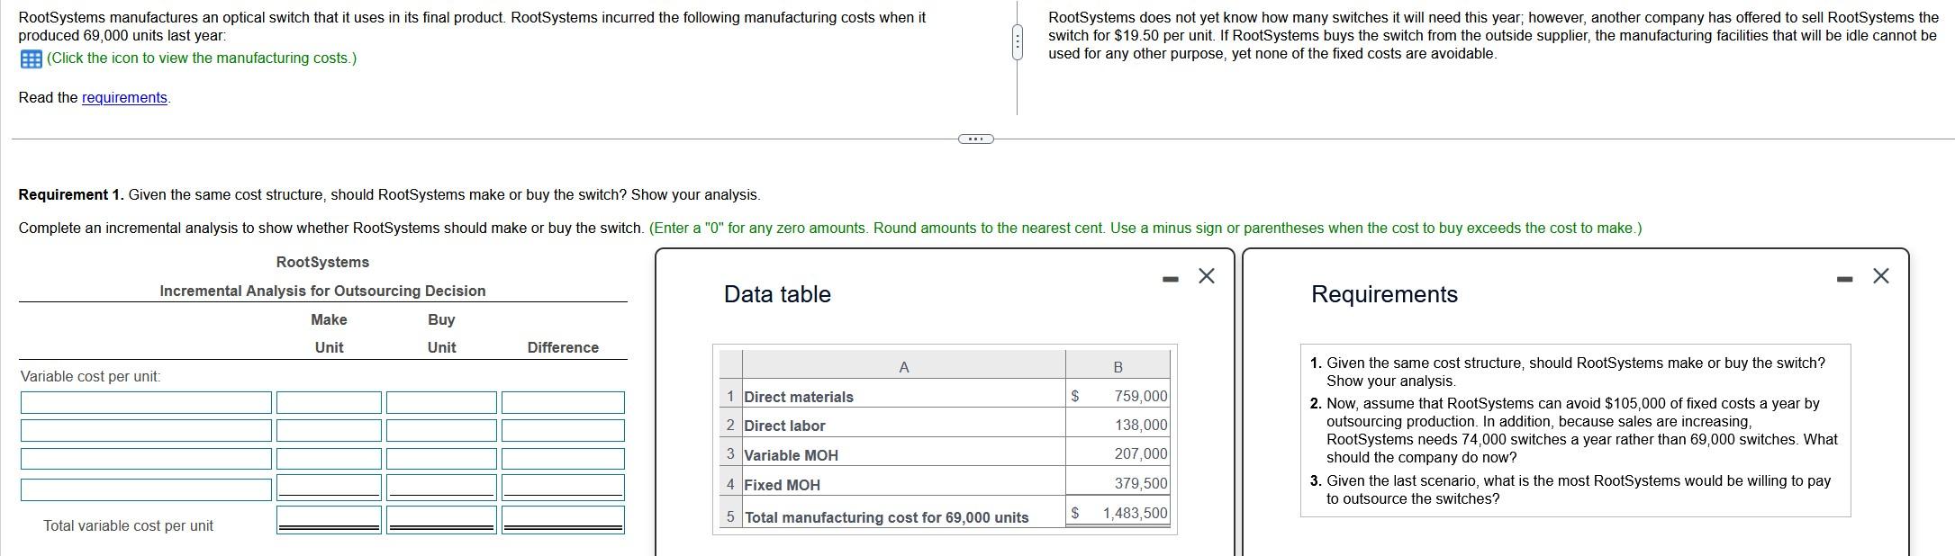Click the 1,483,500 total value cell
This screenshot has height=556, width=1955.
click(x=1118, y=514)
